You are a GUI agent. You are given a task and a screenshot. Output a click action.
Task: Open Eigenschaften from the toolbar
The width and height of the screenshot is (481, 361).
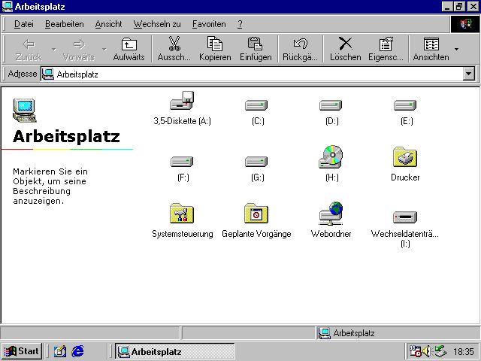pyautogui.click(x=386, y=49)
